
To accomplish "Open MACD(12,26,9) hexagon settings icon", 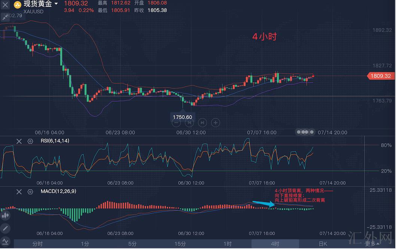I will pyautogui.click(x=30, y=191).
